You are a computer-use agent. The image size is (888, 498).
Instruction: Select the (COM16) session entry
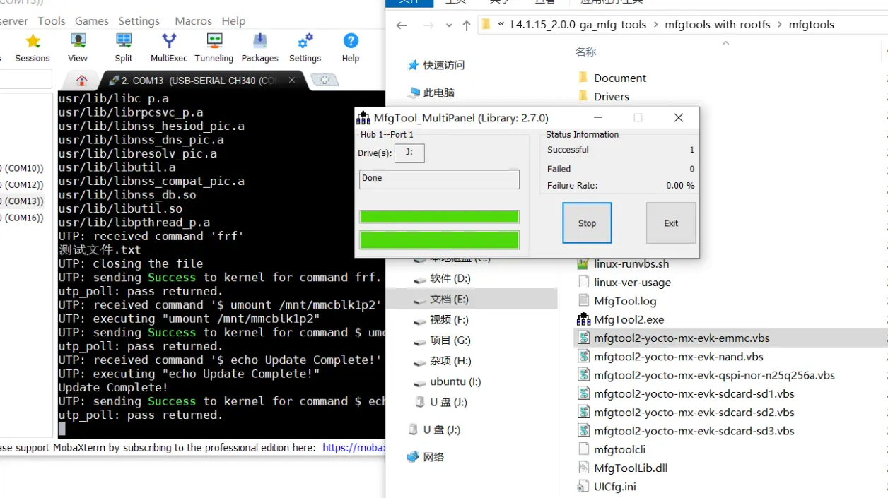tap(23, 218)
